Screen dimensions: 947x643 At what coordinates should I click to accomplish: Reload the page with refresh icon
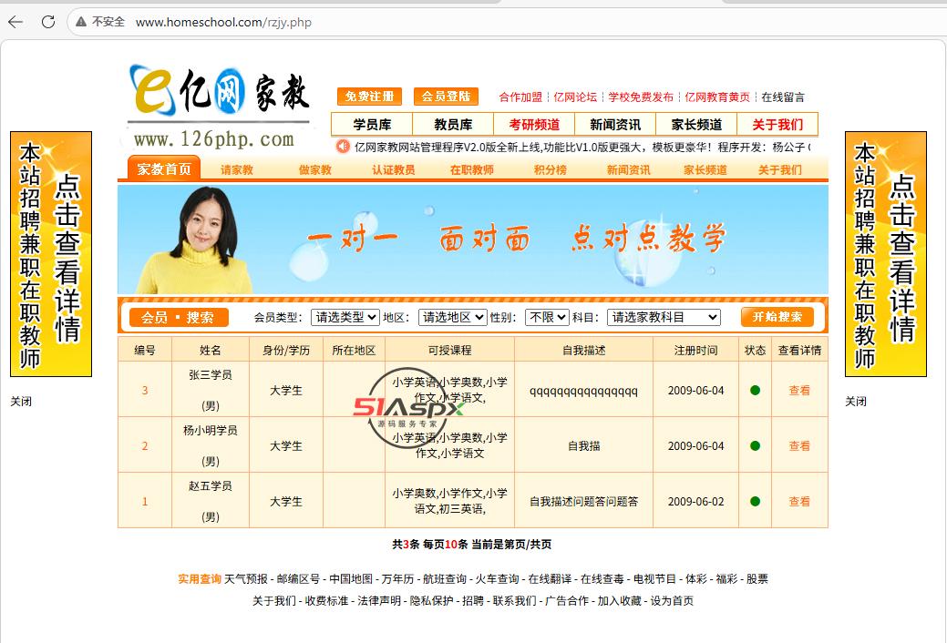(48, 23)
